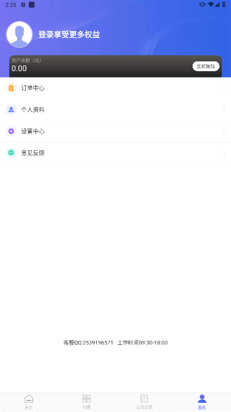Tap the purple 设置中心 gear icon
This screenshot has width=231, height=412.
[x=11, y=131]
